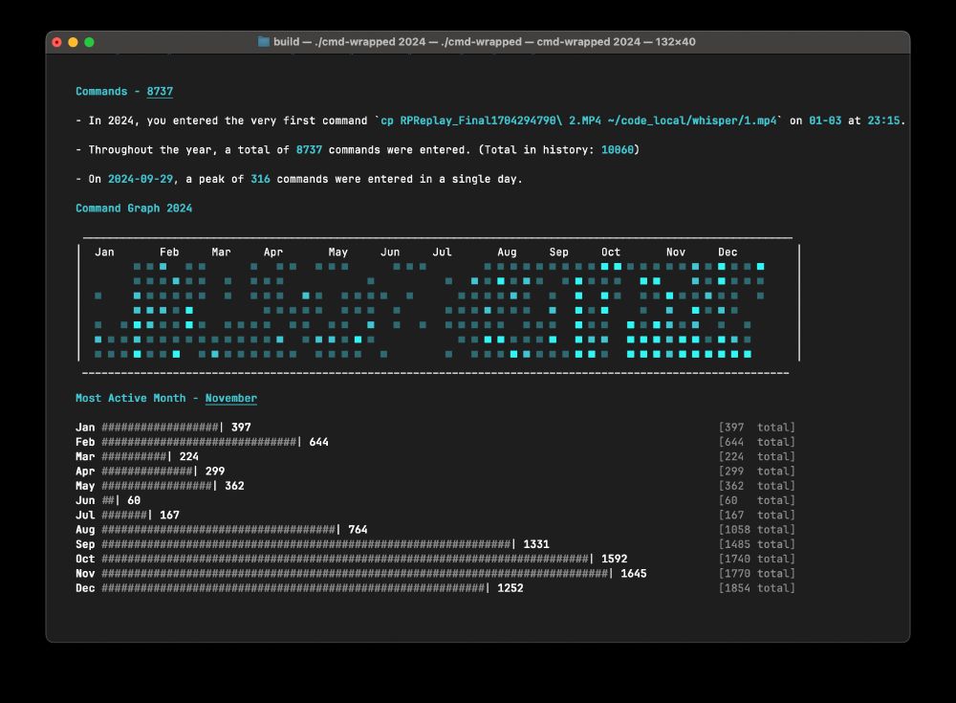The image size is (956, 703).
Task: Click the 'Command Graph 2024' heading
Action: (134, 209)
